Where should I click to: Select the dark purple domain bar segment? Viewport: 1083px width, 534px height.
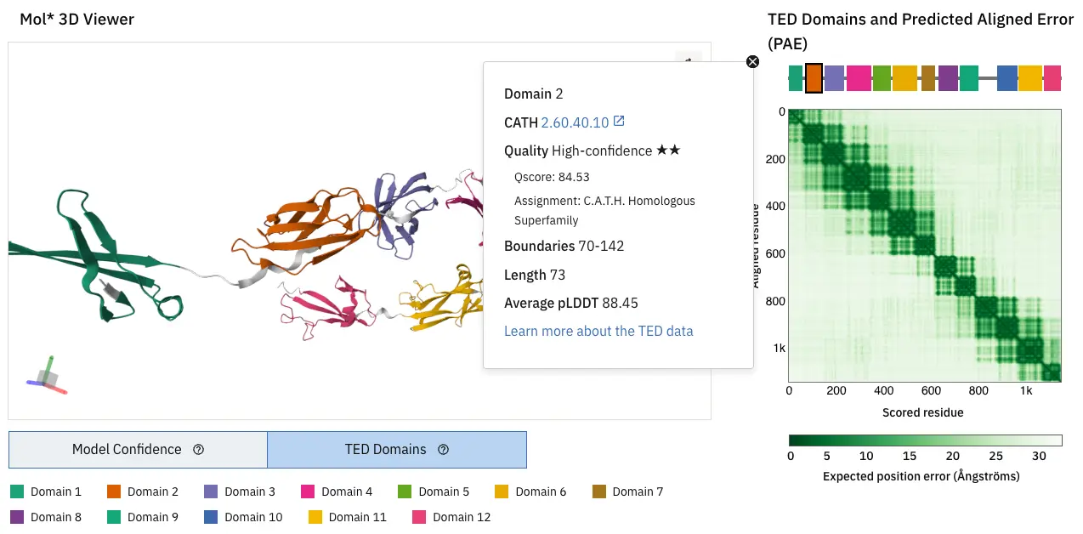point(948,78)
